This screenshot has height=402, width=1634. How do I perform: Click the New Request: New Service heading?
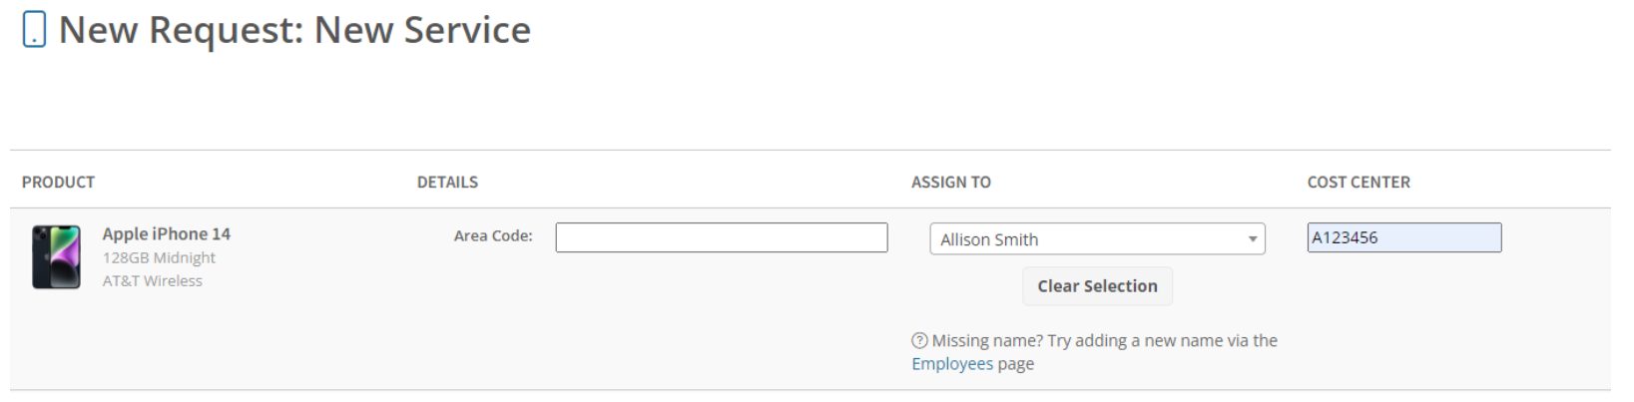[x=294, y=30]
